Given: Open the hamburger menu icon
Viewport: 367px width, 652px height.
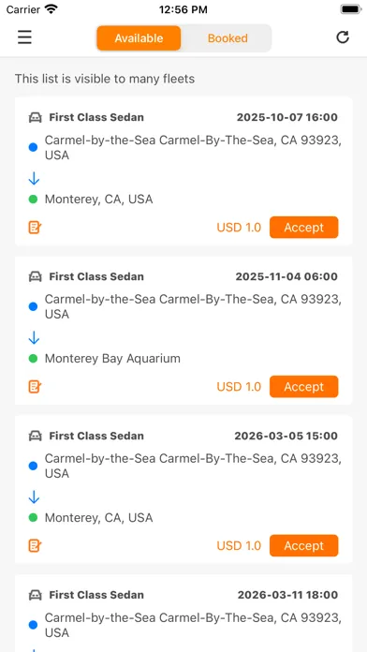Looking at the screenshot, I should point(24,37).
